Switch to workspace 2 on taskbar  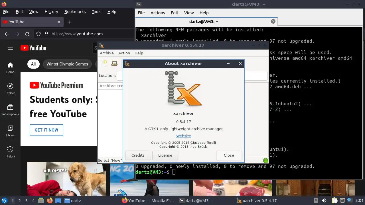(x=19, y=200)
